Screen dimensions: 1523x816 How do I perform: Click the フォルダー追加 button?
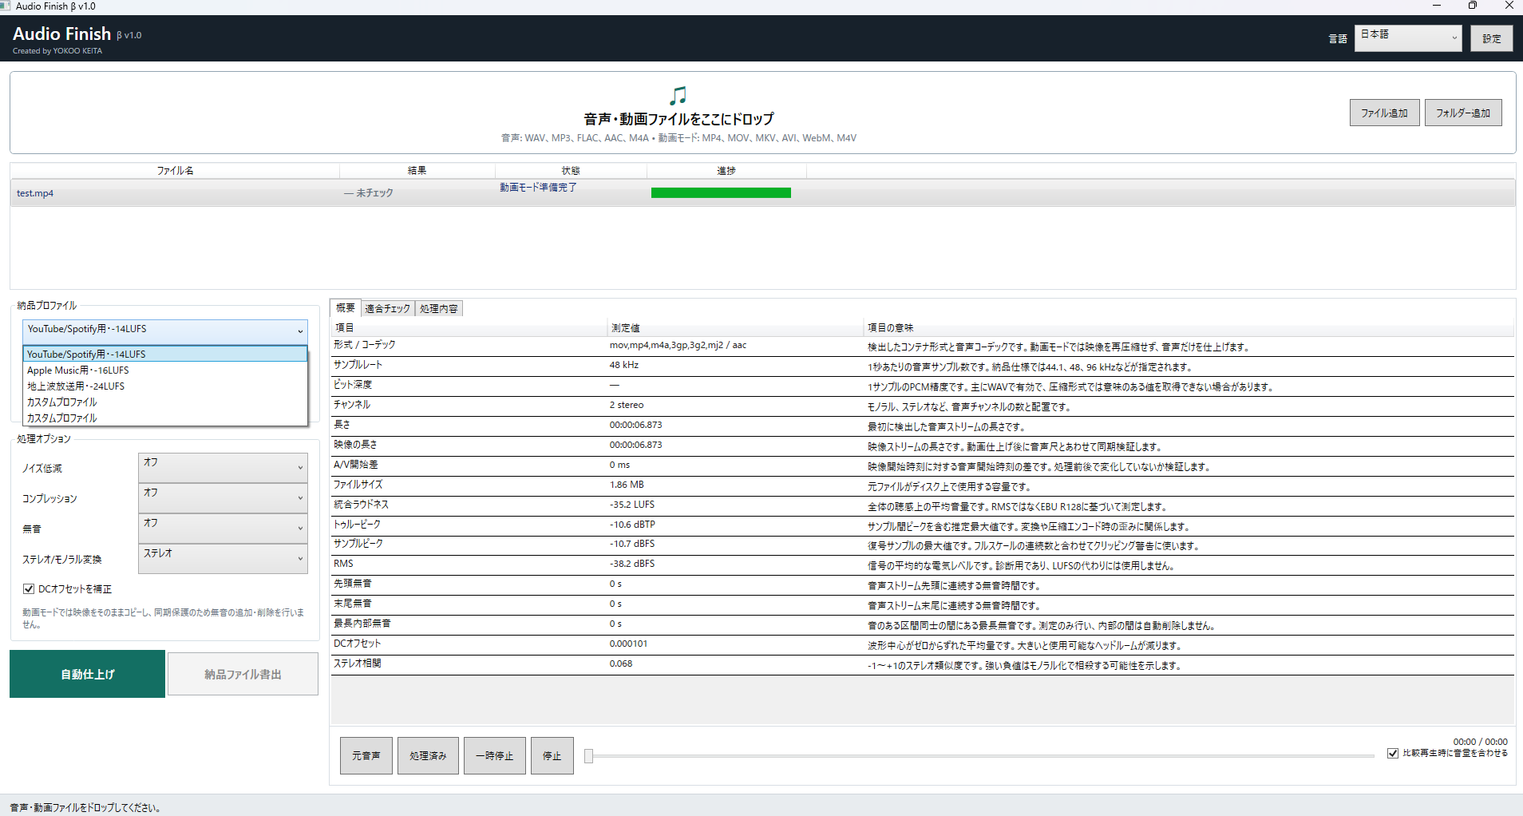tap(1463, 113)
